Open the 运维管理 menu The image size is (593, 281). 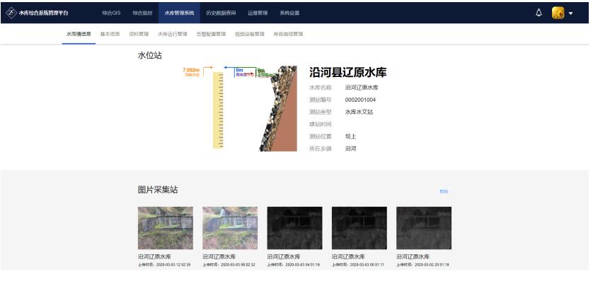tap(258, 13)
